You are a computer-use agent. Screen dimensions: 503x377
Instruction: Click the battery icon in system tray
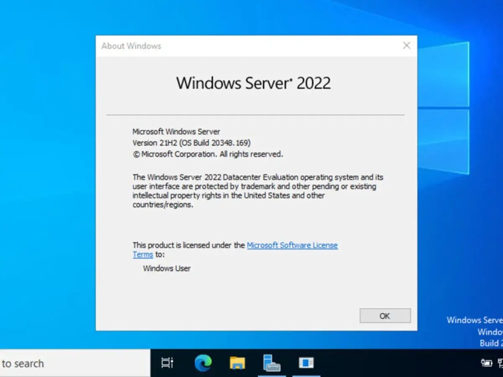(487, 363)
